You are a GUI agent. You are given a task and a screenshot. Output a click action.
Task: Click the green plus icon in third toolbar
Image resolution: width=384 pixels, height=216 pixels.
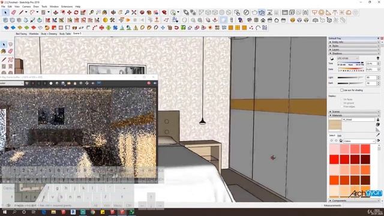[108, 28]
